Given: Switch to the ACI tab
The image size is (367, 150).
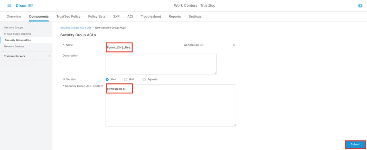Looking at the screenshot, I should (130, 17).
